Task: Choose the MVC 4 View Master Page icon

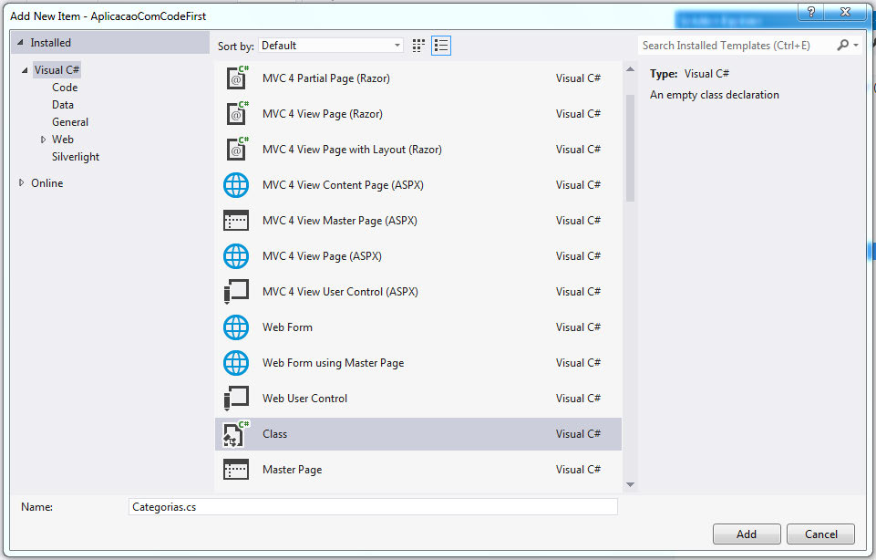Action: 236,221
